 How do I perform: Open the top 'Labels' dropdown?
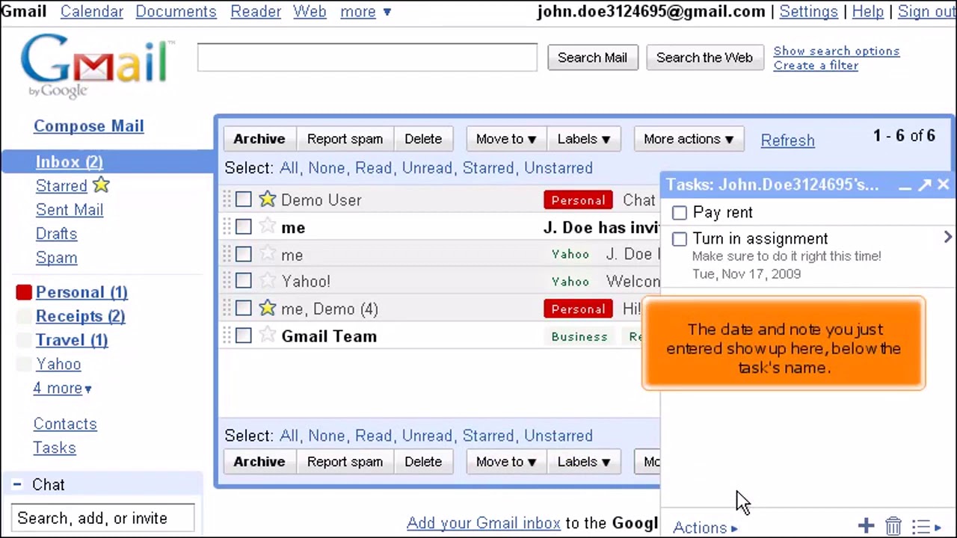tap(584, 139)
